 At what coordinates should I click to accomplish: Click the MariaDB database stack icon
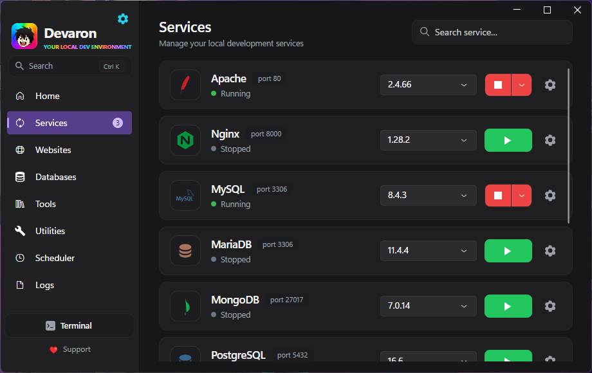(x=185, y=251)
